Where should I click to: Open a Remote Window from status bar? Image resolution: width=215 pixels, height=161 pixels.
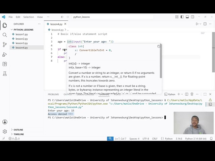click(4, 139)
